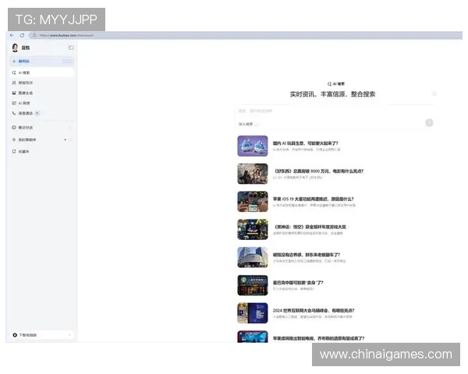Image resolution: width=468 pixels, height=374 pixels.
Task: Open the 星巴克中国 news thumbnail
Action: coord(253,285)
